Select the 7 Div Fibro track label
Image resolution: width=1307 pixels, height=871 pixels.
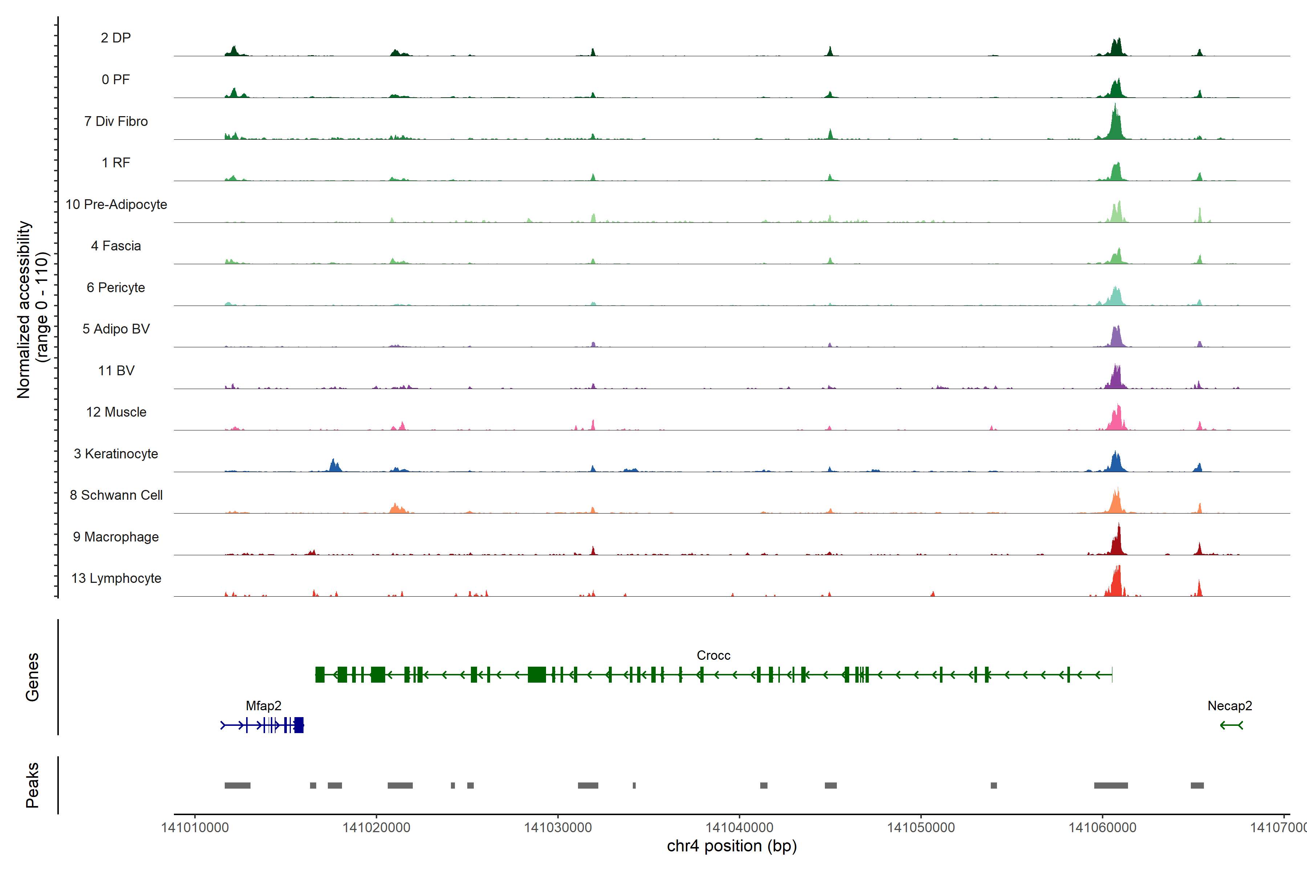point(115,121)
